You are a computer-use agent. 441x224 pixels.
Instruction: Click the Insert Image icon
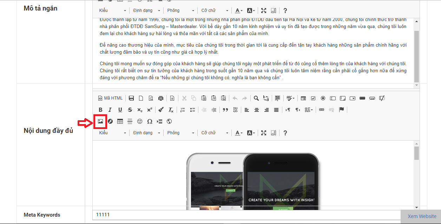(x=100, y=121)
